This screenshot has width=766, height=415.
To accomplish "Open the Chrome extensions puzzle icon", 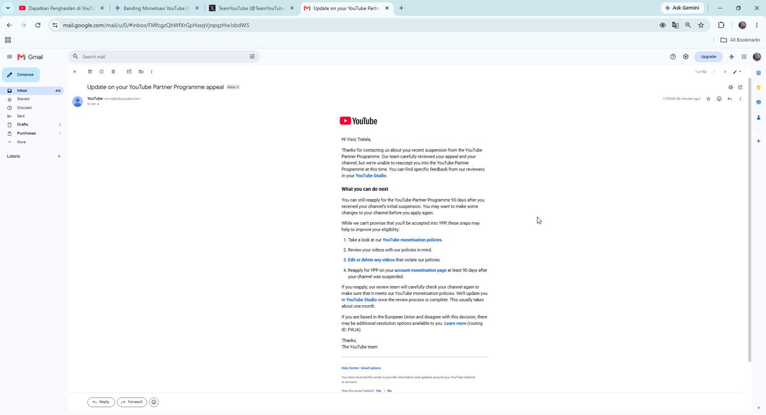I will 721,25.
